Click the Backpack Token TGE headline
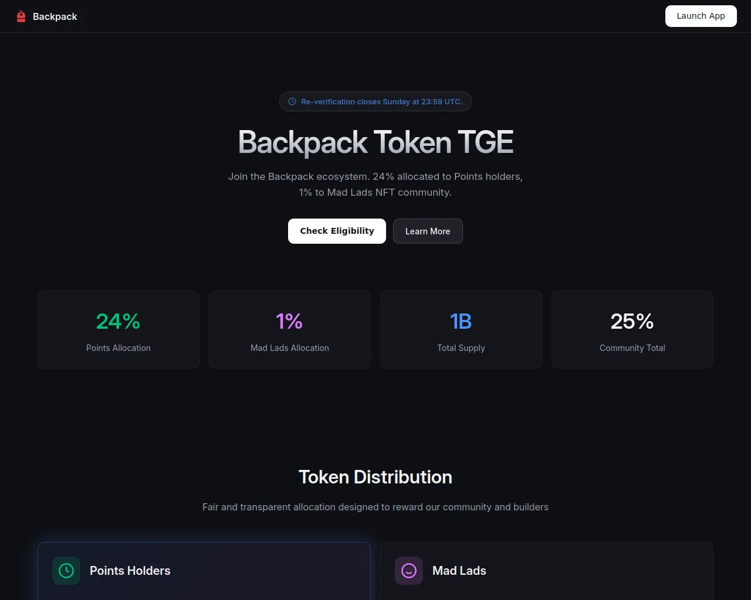This screenshot has width=751, height=600. [x=375, y=142]
